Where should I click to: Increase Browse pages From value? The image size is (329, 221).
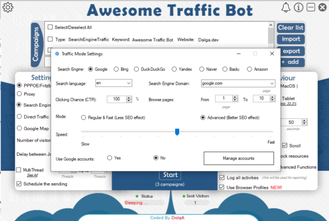235,97
